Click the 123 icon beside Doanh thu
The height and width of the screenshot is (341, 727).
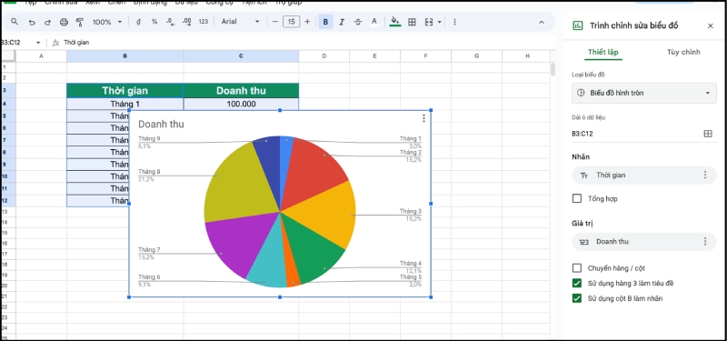tap(584, 242)
